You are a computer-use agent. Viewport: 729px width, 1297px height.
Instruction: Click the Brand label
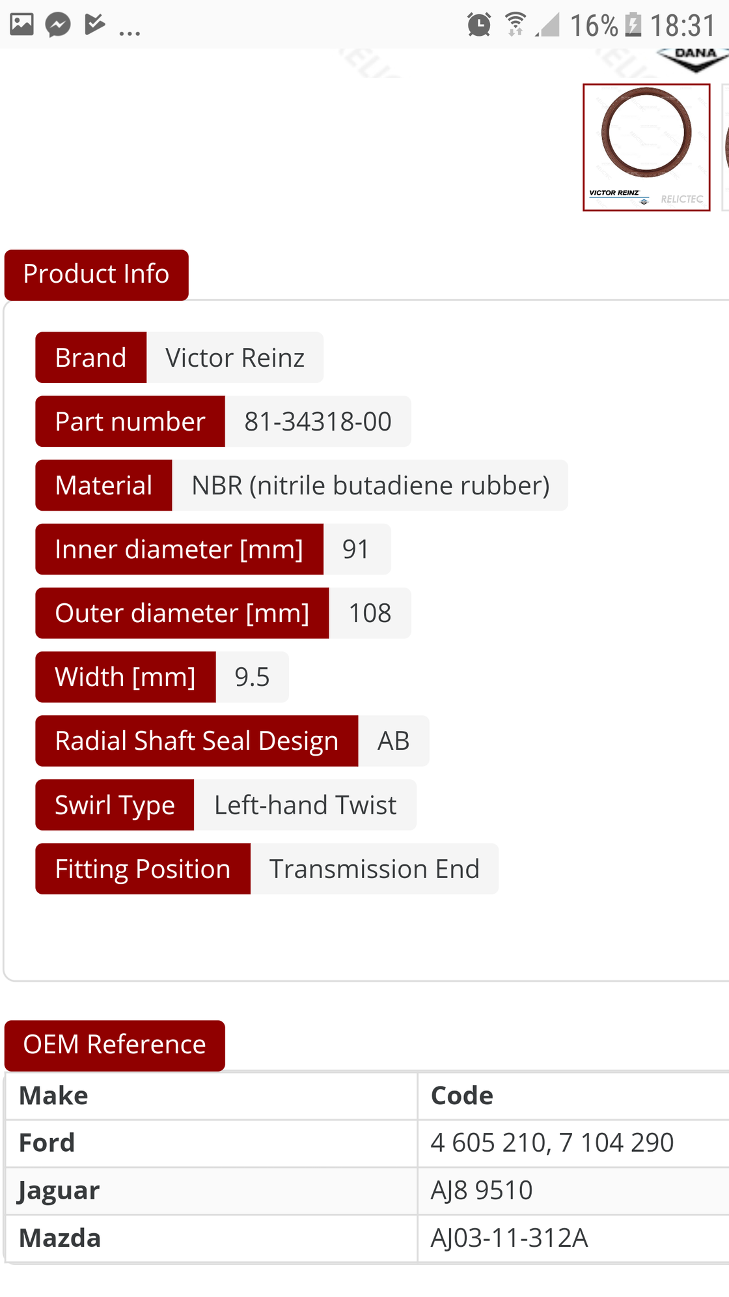pos(91,358)
